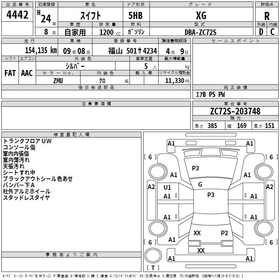Click the XX mark on the rear bumper
Image resolution: width=280 pixels, height=280 pixels.
point(201,251)
